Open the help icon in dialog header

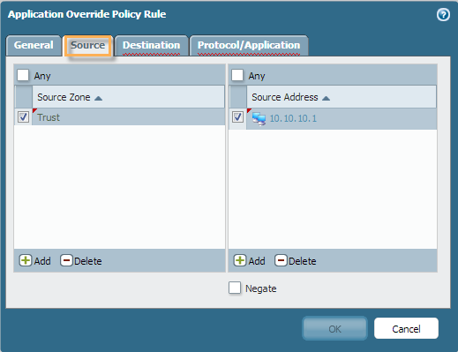443,15
